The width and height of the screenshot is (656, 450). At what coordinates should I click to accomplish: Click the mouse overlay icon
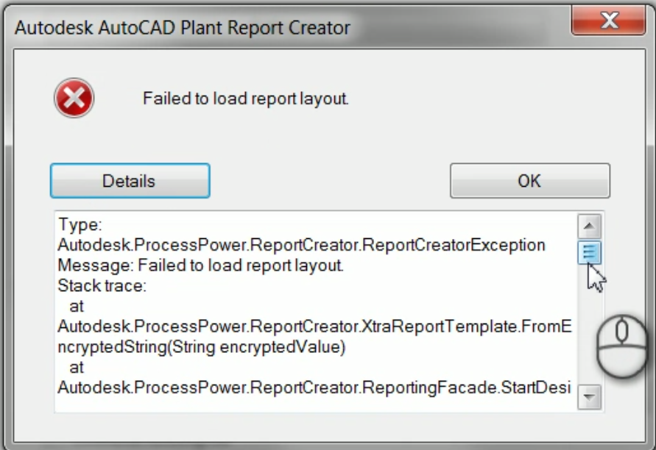point(621,346)
